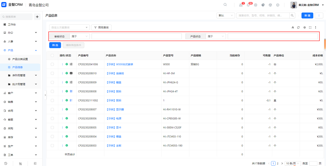Open the 客户 sidebar menu
The height and width of the screenshot is (166, 326).
tap(20, 93)
